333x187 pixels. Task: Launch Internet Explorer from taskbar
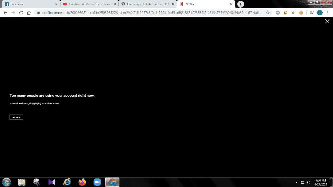click(67, 182)
